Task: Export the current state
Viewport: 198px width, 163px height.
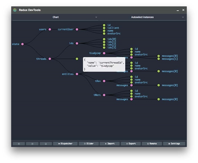Action: pyautogui.click(x=131, y=144)
